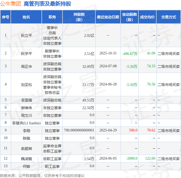181x178 pixels.
Task: Click 监事会主席 in 俞颖其's position cell
Action: [x=52, y=146]
